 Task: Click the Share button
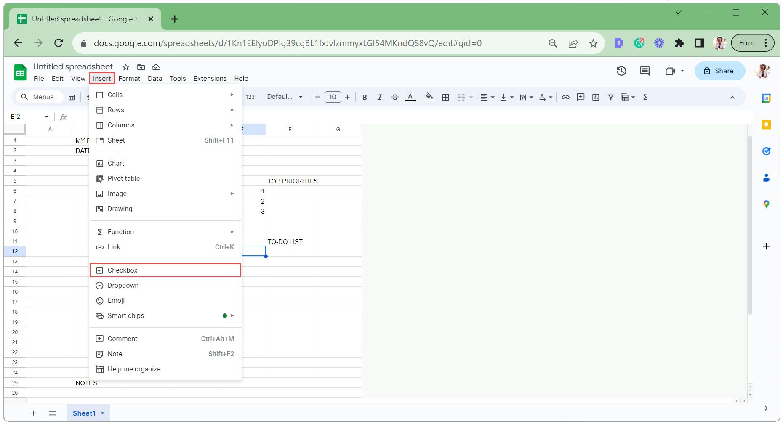tap(719, 71)
